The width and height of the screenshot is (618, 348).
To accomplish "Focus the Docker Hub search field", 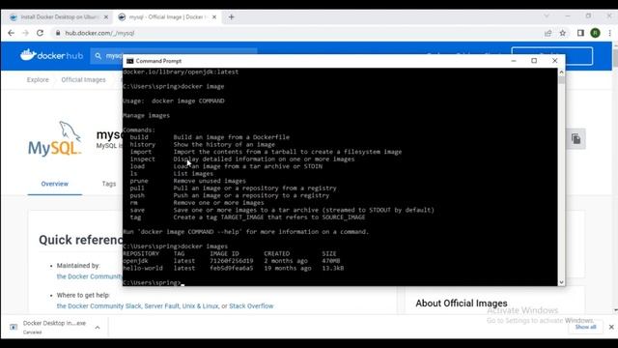I will 174,56.
